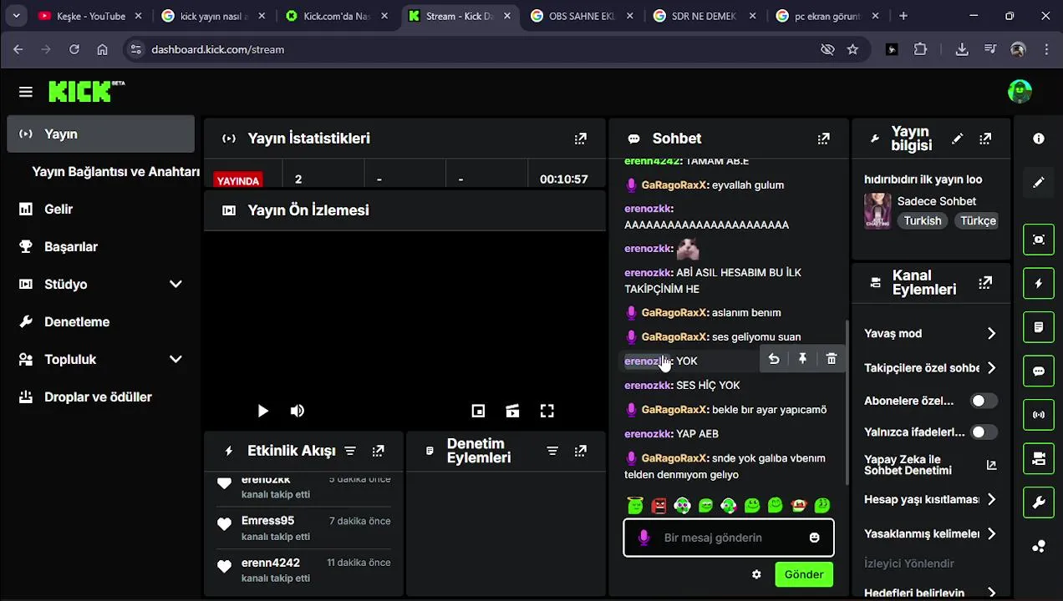1063x601 pixels.
Task: Toggle the Yalnızca ifadeleri switch
Action: (984, 432)
